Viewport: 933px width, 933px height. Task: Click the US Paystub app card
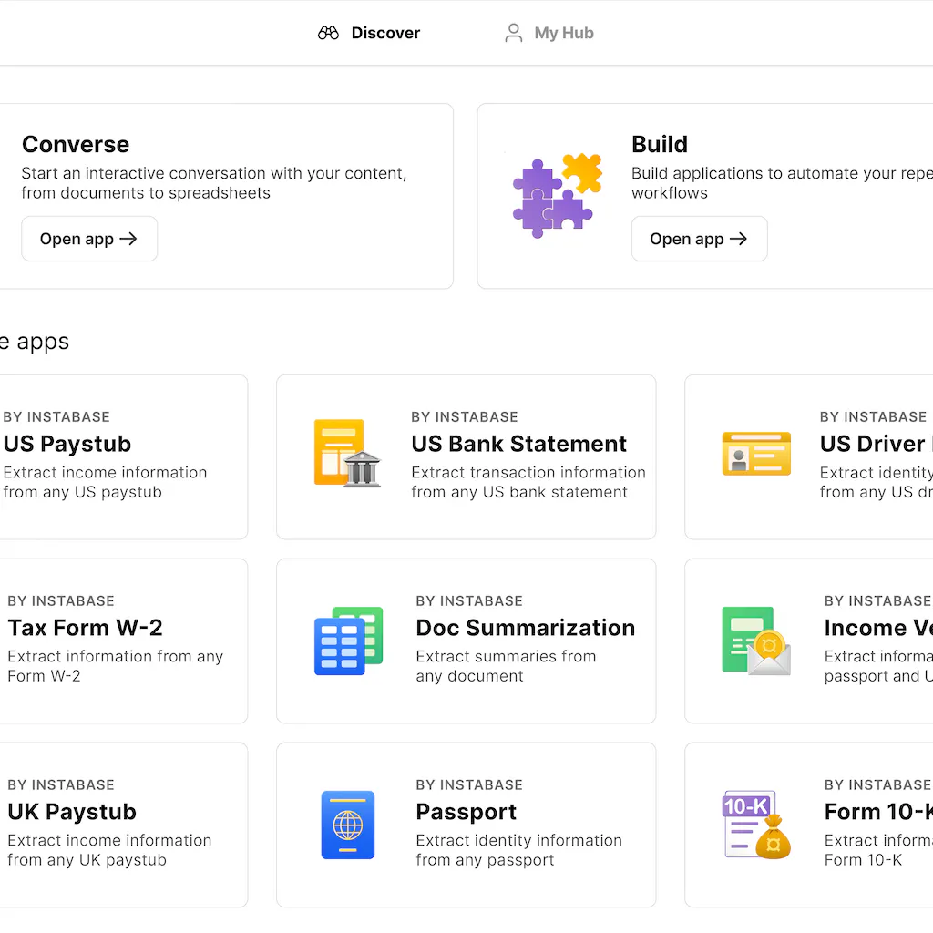[124, 456]
